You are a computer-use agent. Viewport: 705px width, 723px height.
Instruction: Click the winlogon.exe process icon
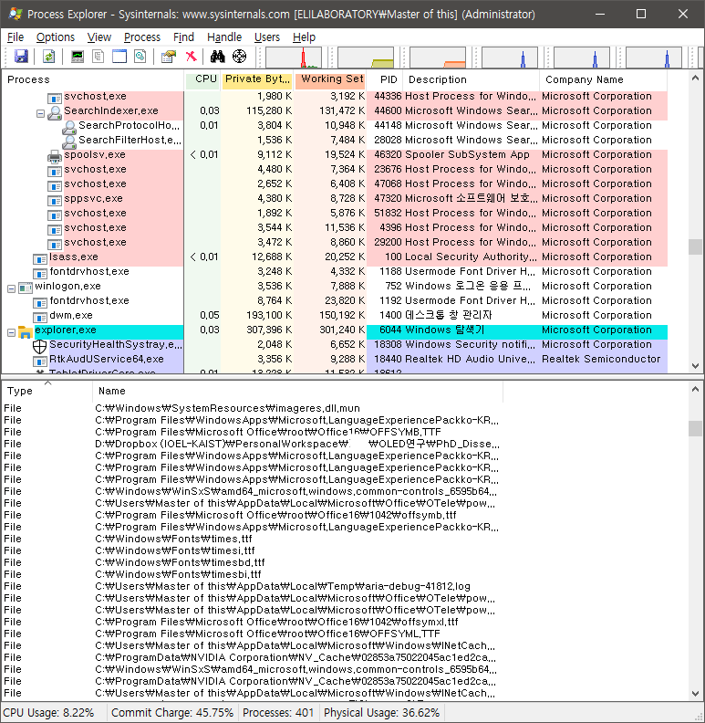(25, 288)
